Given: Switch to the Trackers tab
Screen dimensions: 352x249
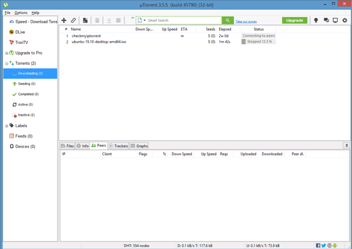Looking at the screenshot, I should (x=118, y=146).
